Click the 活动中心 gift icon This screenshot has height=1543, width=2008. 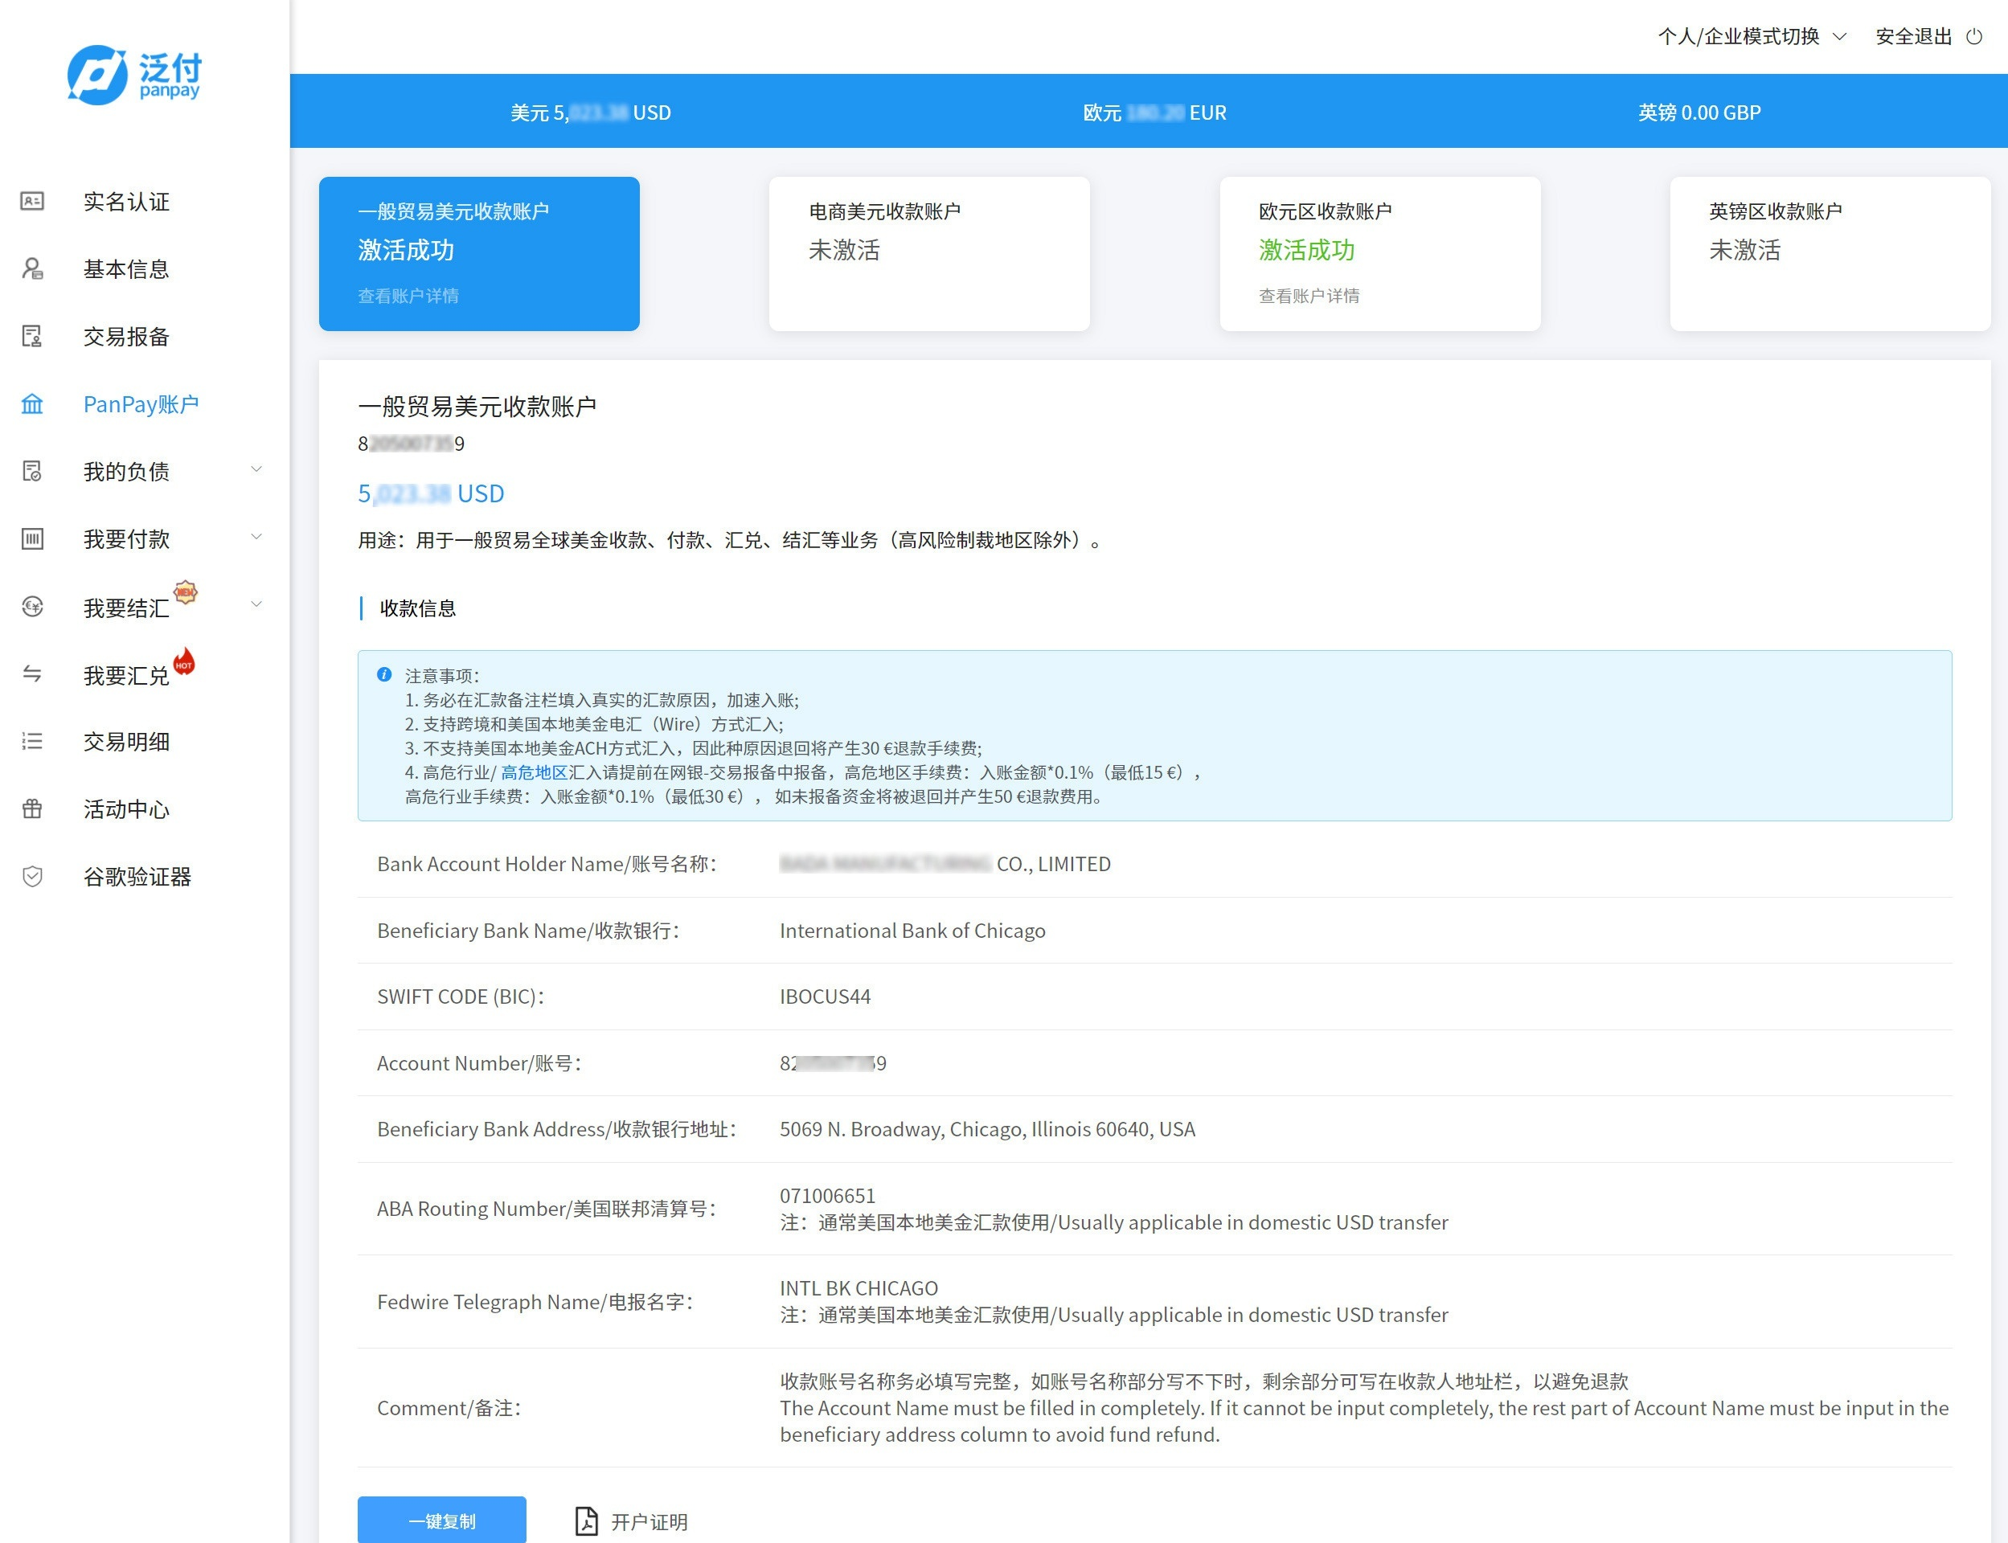32,809
